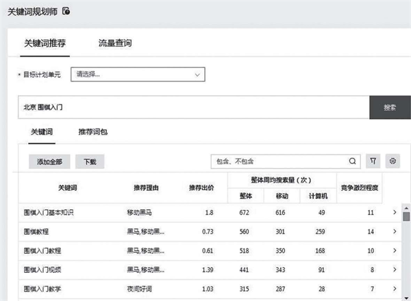The height and width of the screenshot is (301, 411).
Task: Click the 搜索 button
Action: (x=390, y=107)
